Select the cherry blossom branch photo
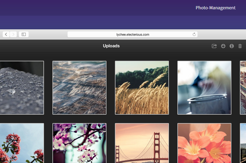 [79, 143]
